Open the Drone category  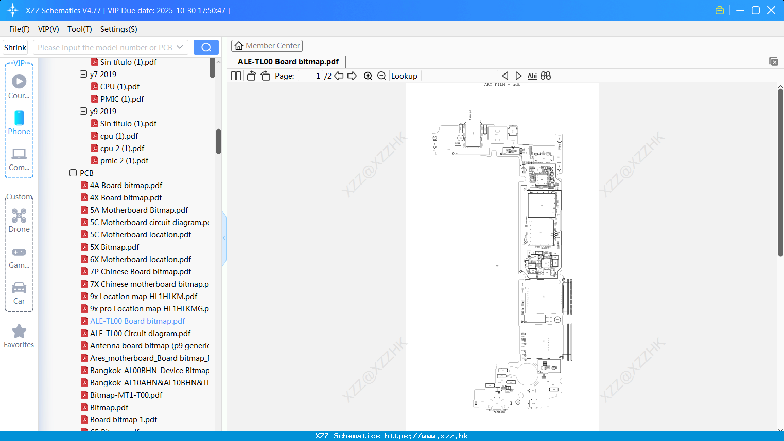(x=19, y=220)
